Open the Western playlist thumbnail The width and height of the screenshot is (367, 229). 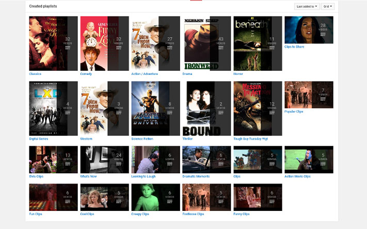pos(105,108)
